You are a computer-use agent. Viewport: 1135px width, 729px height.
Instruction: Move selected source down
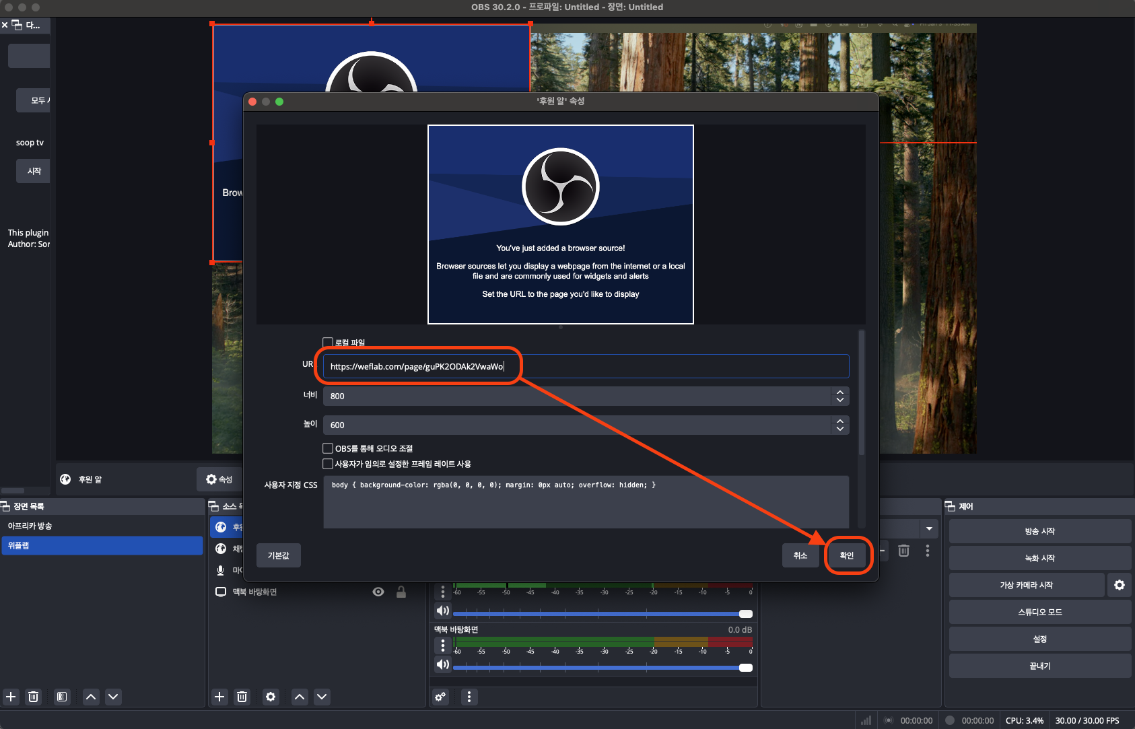pos(322,697)
